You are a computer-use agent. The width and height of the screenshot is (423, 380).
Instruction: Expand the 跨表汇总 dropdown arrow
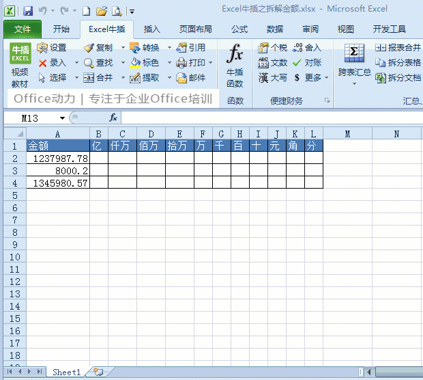coord(354,84)
